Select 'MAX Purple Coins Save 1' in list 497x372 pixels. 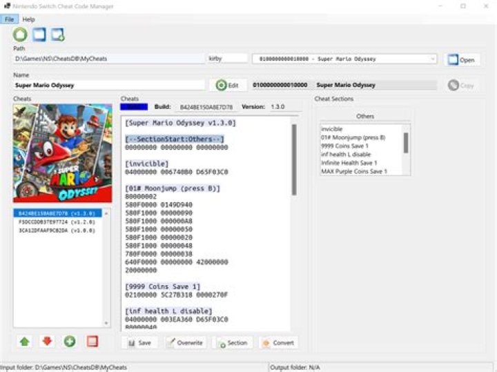coord(354,171)
